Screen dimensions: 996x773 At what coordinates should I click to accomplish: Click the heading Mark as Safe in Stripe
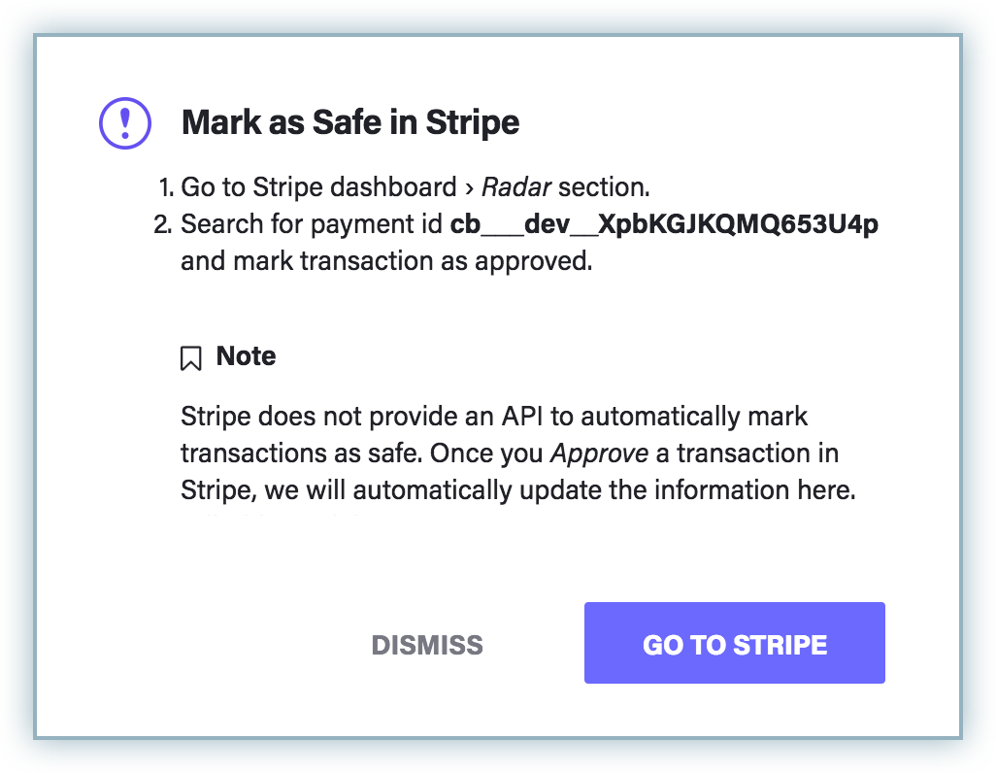tap(350, 123)
